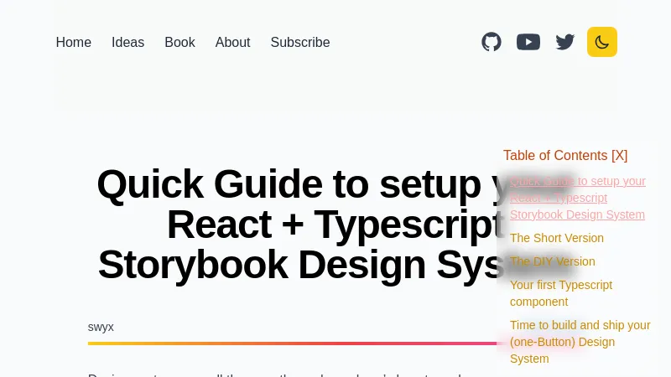Open Your first Typescript component link
The height and width of the screenshot is (377, 671).
560,293
